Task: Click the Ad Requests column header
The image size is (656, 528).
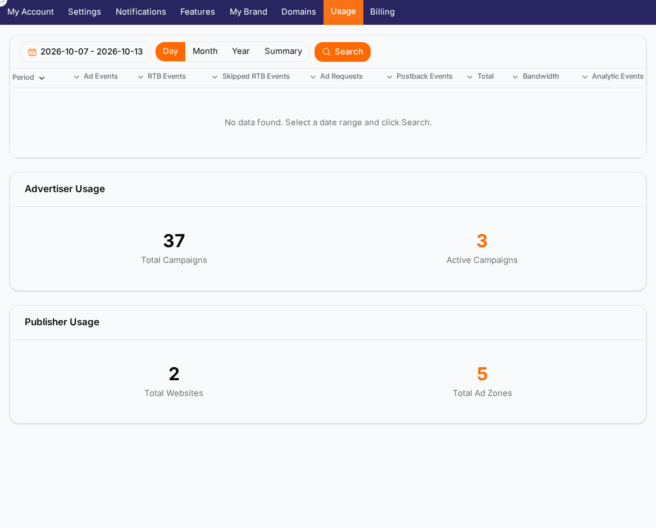Action: coord(341,76)
